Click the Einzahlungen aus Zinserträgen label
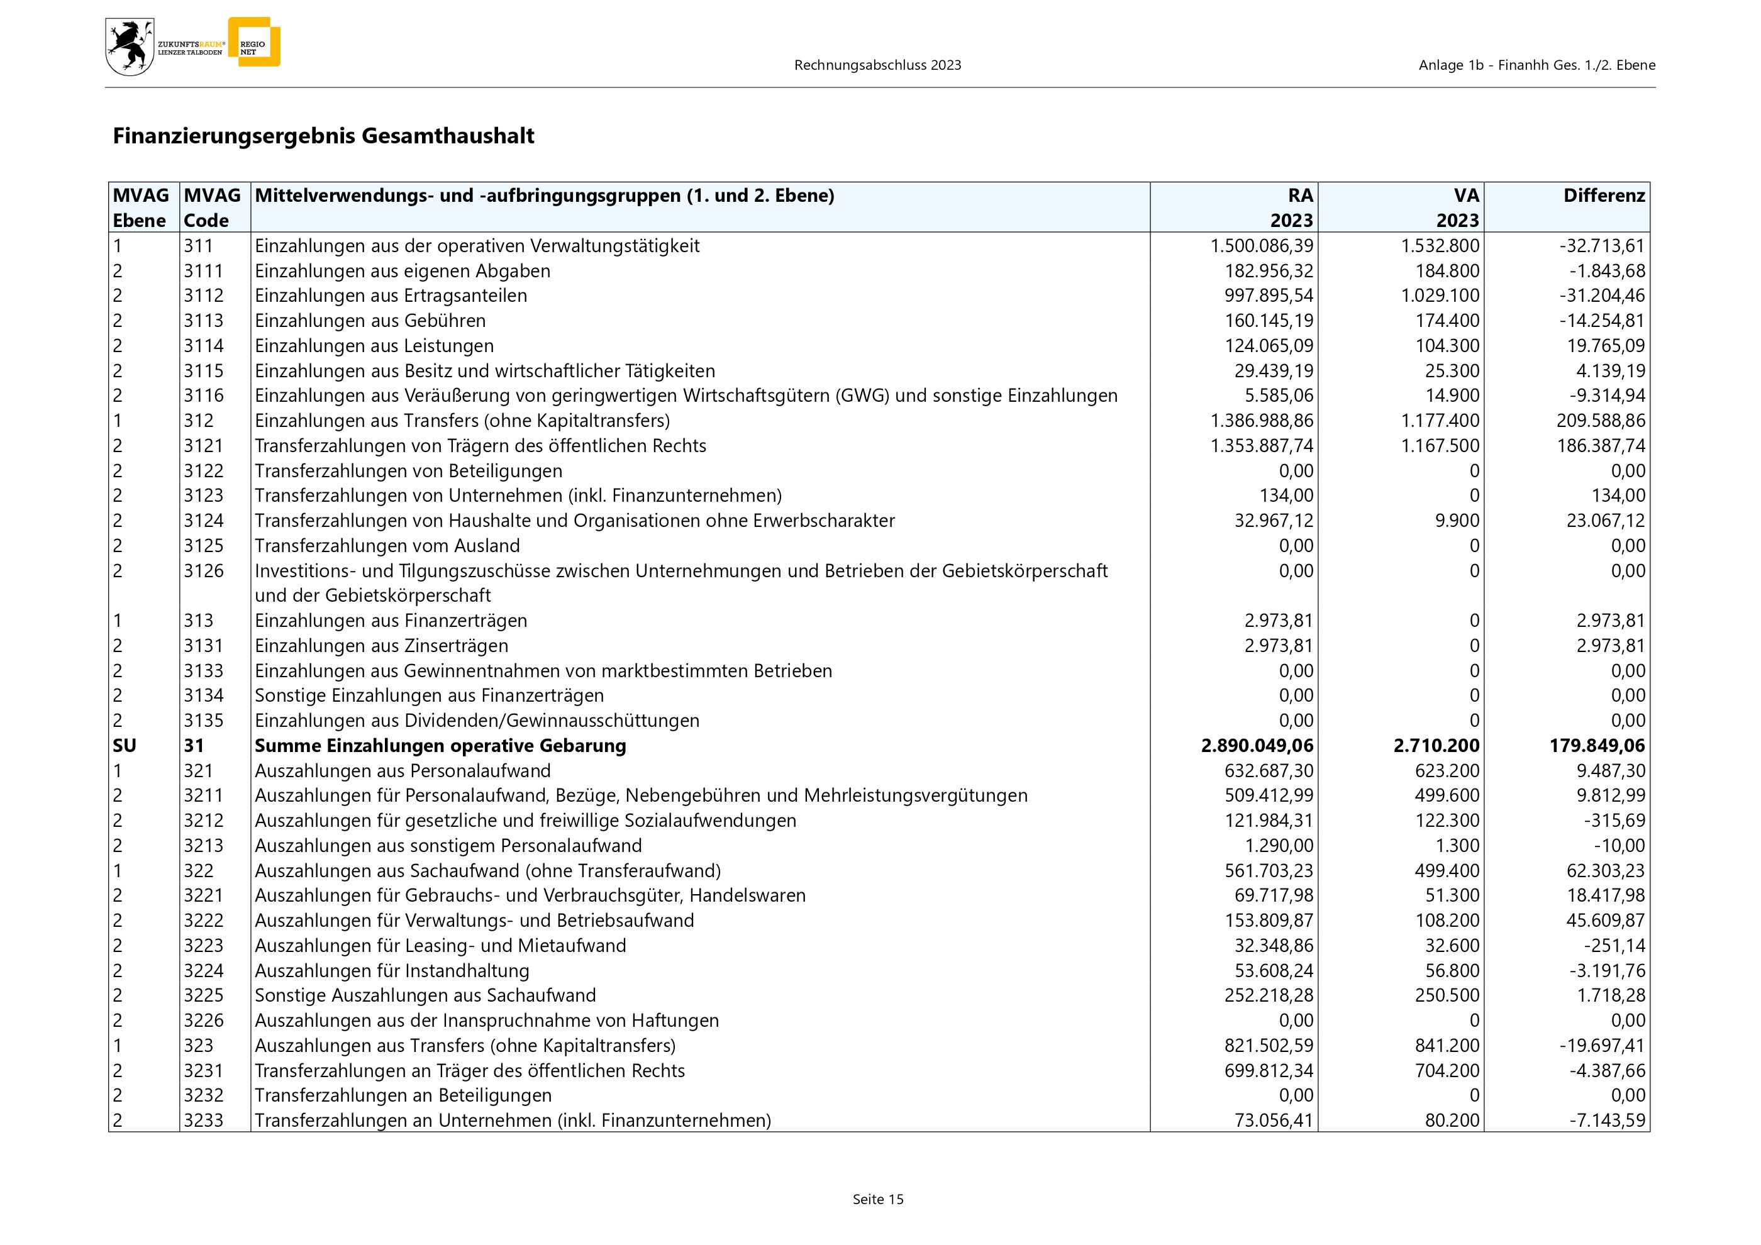Image resolution: width=1761 pixels, height=1245 pixels. [x=381, y=646]
